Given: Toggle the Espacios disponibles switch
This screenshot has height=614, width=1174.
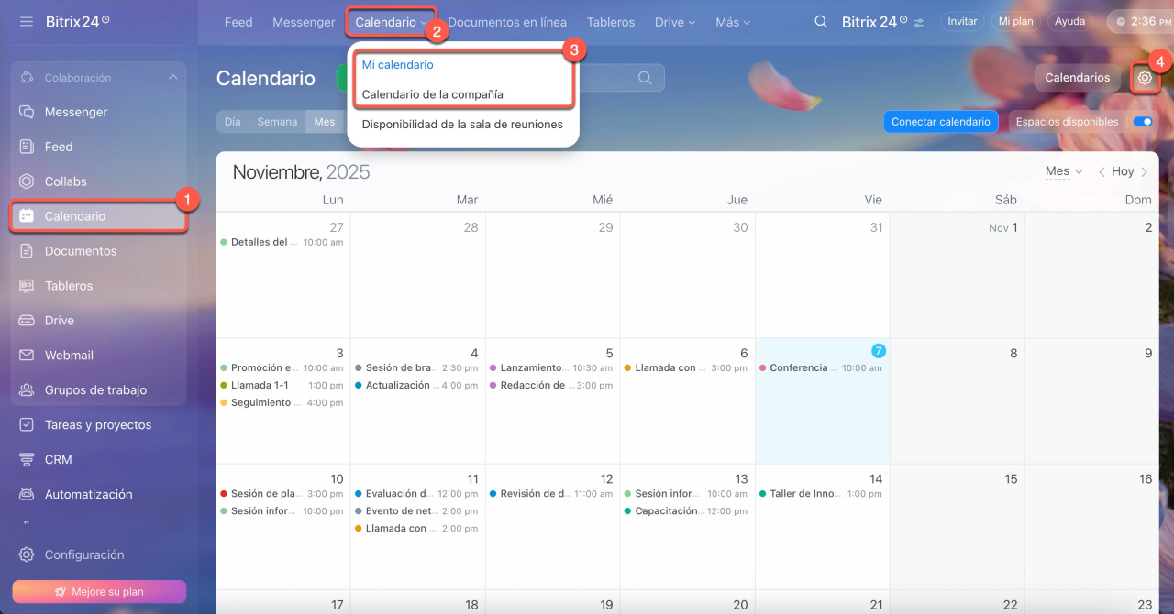Looking at the screenshot, I should [x=1142, y=122].
